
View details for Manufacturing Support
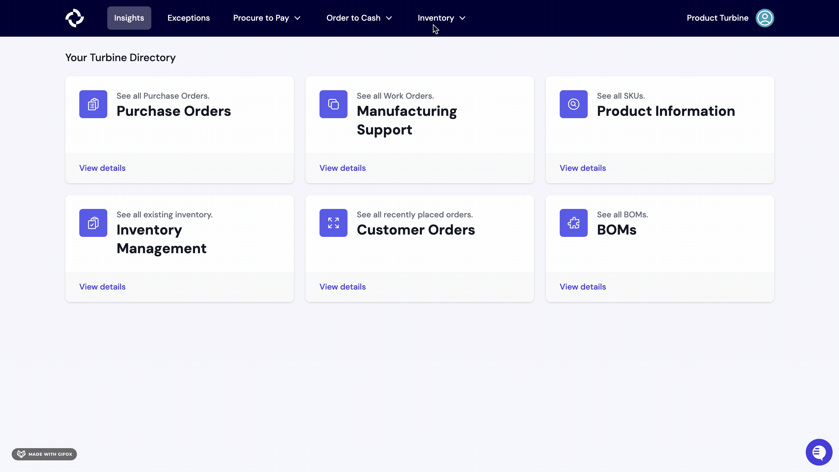(342, 168)
